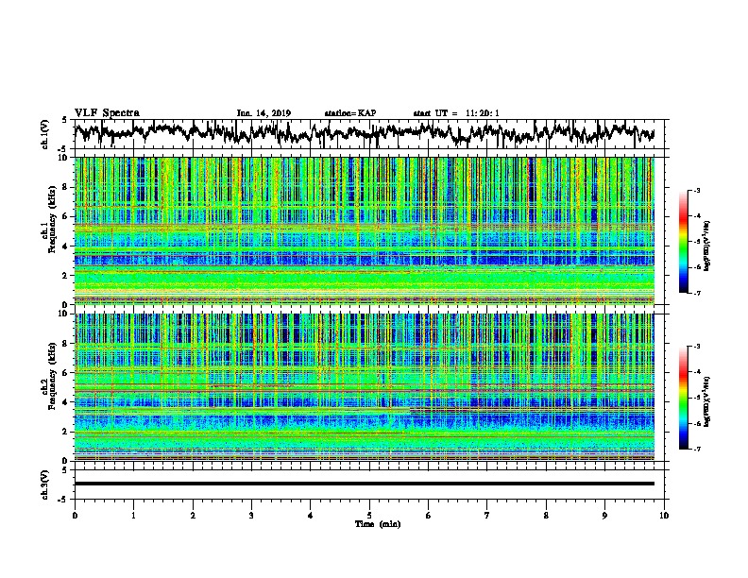The height and width of the screenshot is (578, 748).
Task: Click the "4" kHz tick on ch.2 spectrogram
Action: pyautogui.click(x=65, y=402)
